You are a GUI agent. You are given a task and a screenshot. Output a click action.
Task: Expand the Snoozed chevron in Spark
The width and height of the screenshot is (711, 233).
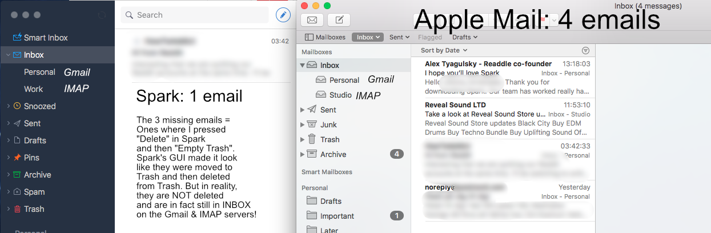coord(7,106)
